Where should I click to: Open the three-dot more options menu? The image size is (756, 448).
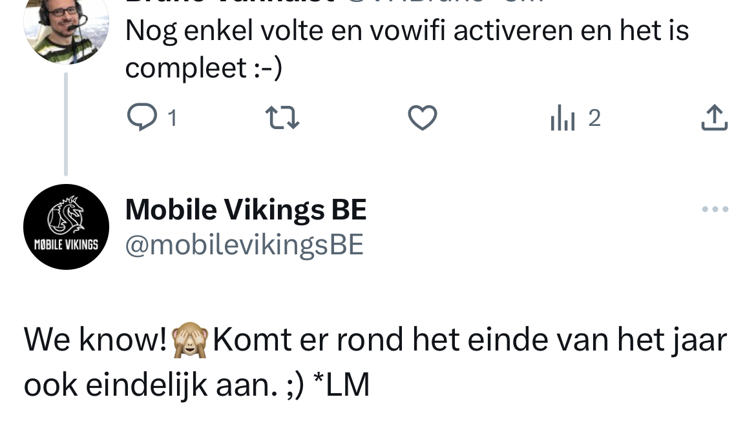(715, 209)
